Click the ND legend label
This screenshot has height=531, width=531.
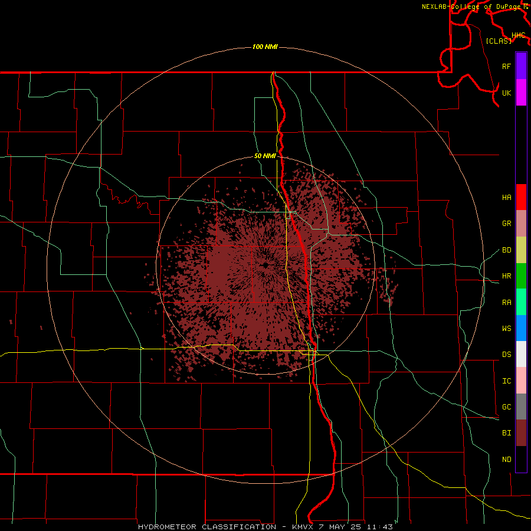(x=506, y=460)
